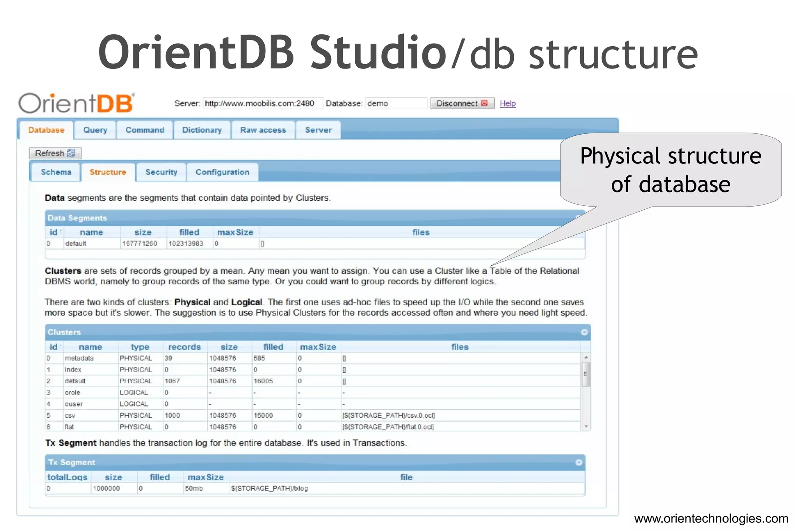Select the 'flat' cluster row

pos(313,427)
